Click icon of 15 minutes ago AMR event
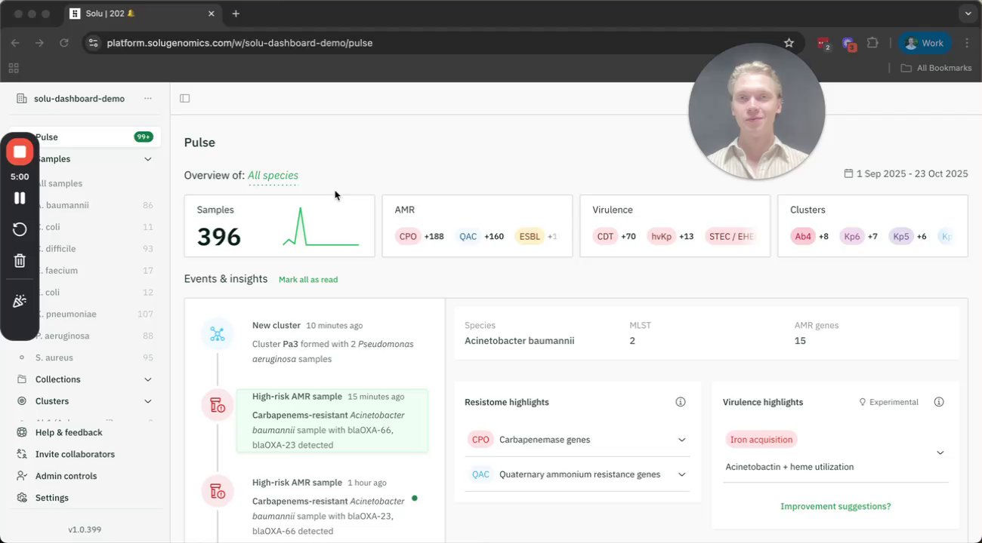 pos(218,405)
